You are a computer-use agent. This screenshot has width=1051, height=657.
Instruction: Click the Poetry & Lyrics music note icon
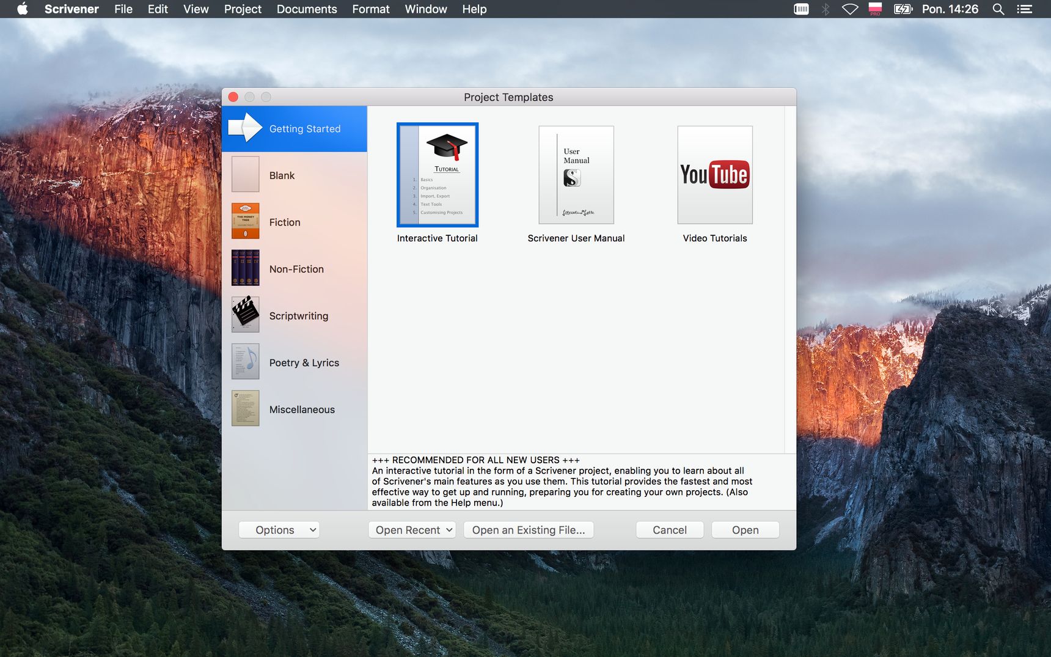245,362
